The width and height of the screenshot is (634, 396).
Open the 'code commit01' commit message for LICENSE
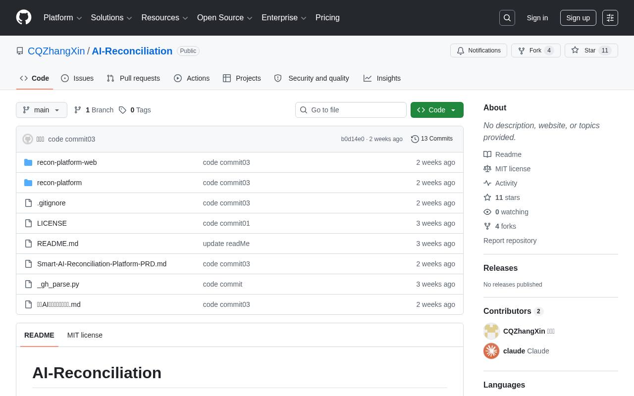(226, 223)
